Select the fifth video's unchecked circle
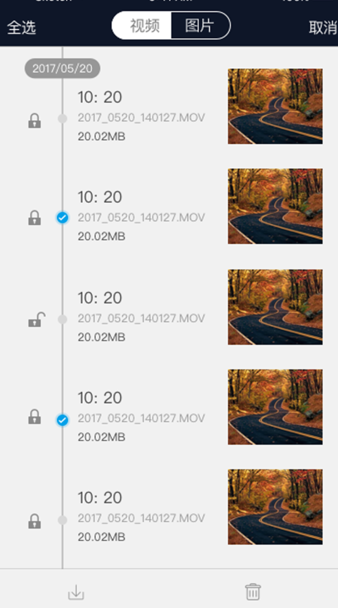 (x=62, y=520)
